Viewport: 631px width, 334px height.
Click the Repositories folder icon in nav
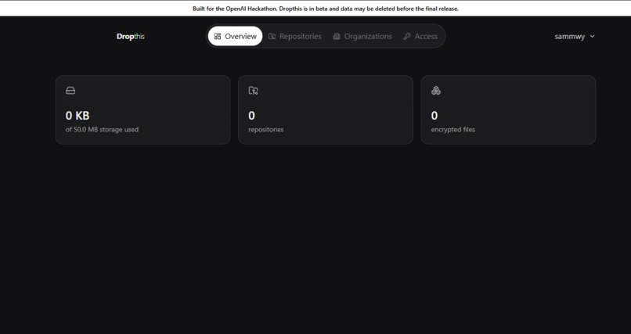click(272, 36)
